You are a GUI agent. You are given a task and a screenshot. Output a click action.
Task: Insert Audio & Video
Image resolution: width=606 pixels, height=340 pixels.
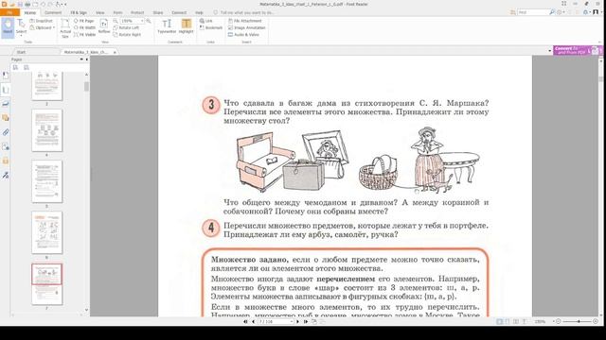243,35
